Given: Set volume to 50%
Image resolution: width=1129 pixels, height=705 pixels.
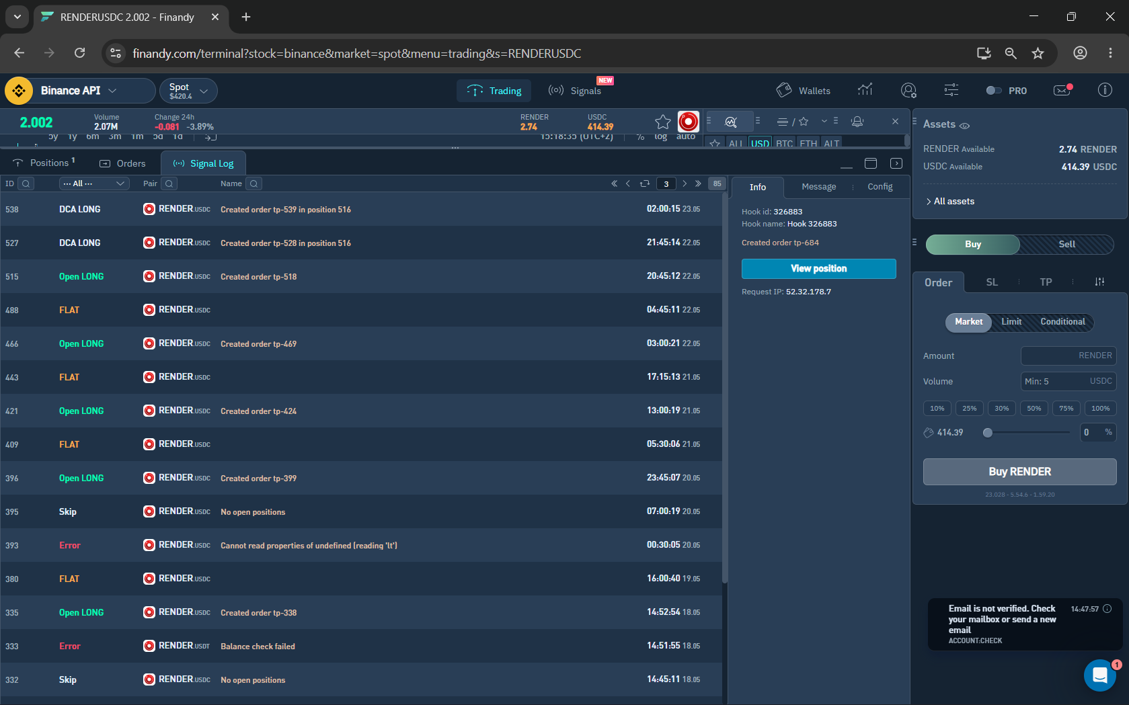Looking at the screenshot, I should pos(1034,409).
